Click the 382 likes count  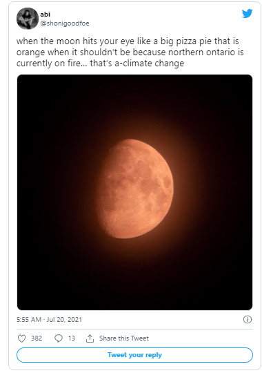37,338
